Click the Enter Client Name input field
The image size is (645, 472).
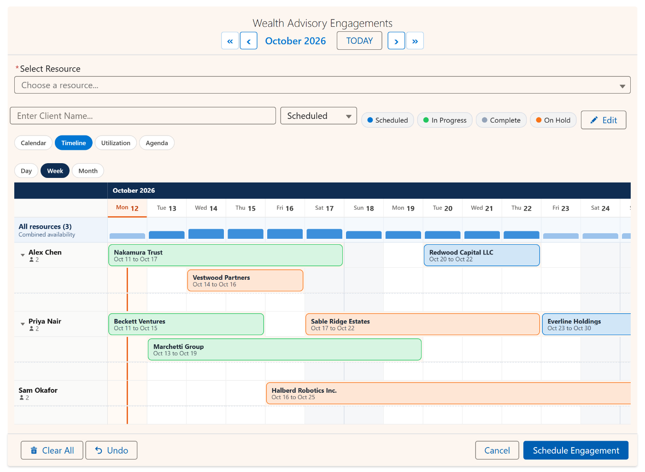[143, 116]
